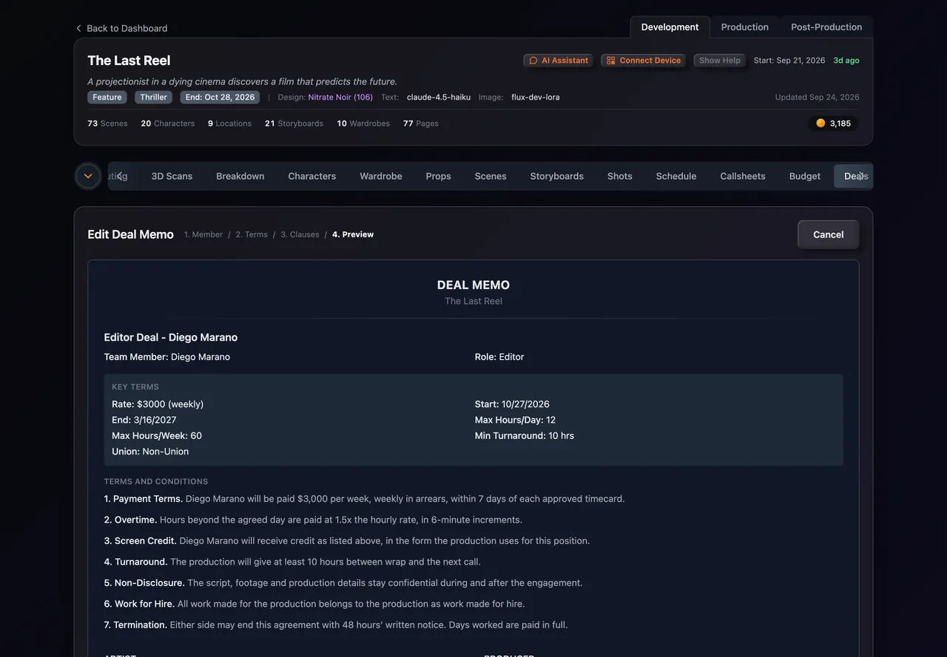Screen dimensions: 947x657
Task: Open the Storyboards navigation tab
Action: [x=557, y=176]
